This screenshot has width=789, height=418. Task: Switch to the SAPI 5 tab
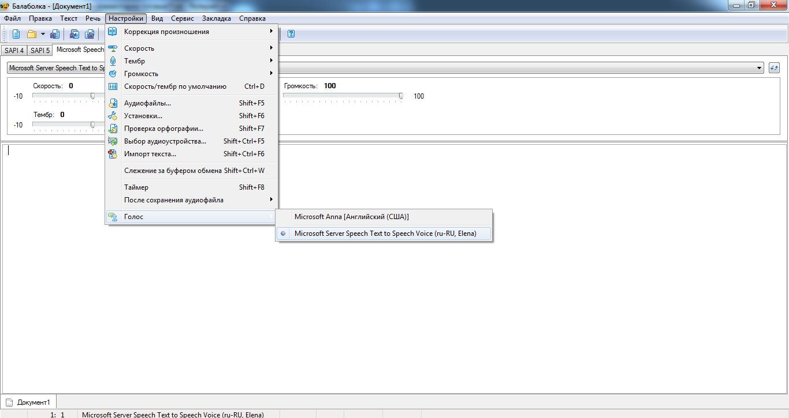(x=40, y=51)
